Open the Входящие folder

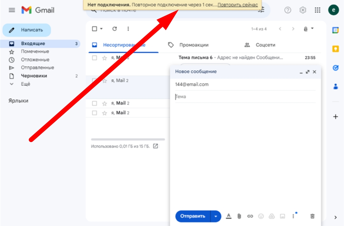pyautogui.click(x=40, y=44)
